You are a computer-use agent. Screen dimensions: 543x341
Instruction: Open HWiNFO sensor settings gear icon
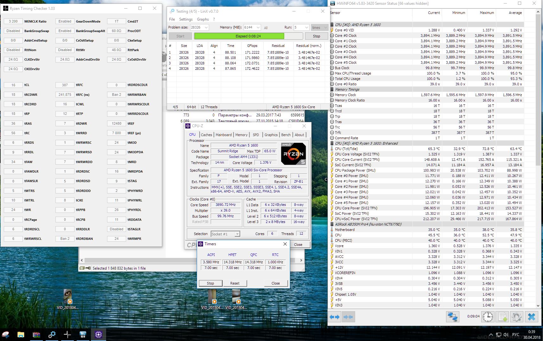point(516,317)
